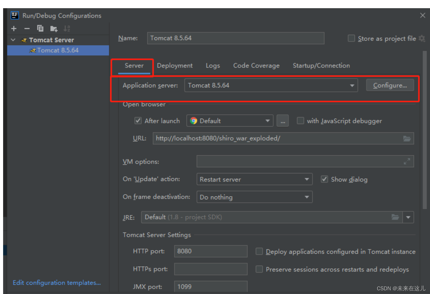Open Edit configuration templates link
Viewport: 430px width, 294px height.
(57, 283)
